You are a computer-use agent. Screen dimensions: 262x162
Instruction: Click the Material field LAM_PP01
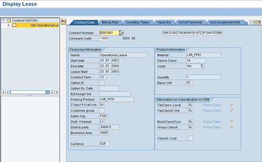203,55
